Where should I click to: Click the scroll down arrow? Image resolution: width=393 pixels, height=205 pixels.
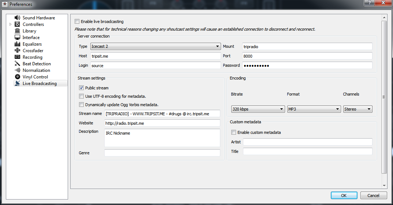384,186
